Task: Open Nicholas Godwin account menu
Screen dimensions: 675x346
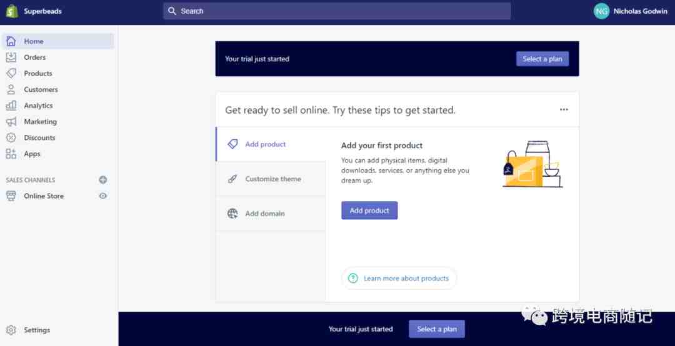Action: (x=630, y=11)
